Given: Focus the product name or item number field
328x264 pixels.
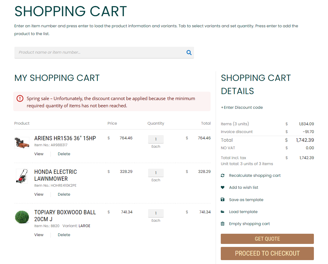Looking at the screenshot, I should [104, 53].
